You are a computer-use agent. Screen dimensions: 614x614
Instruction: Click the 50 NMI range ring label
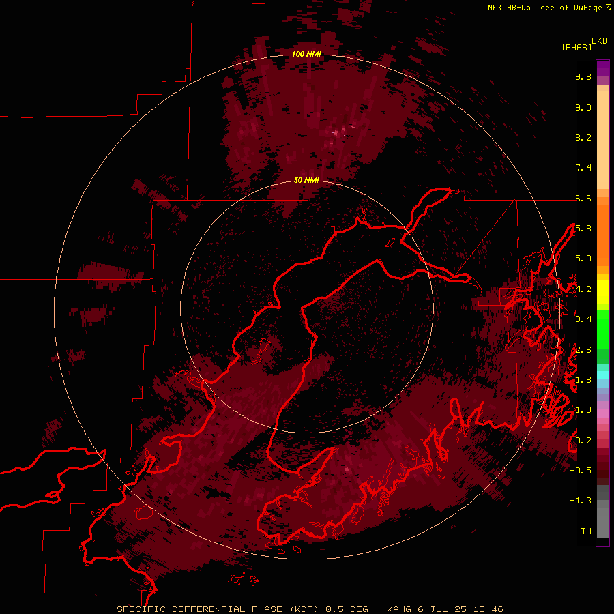[x=306, y=180]
